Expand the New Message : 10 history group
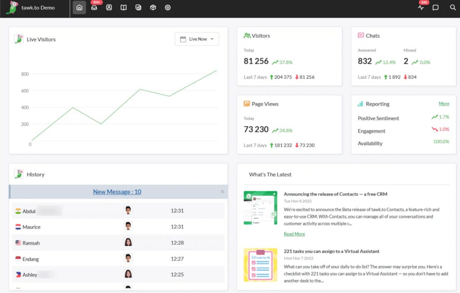Viewport: 460px width, 293px height. (x=117, y=192)
